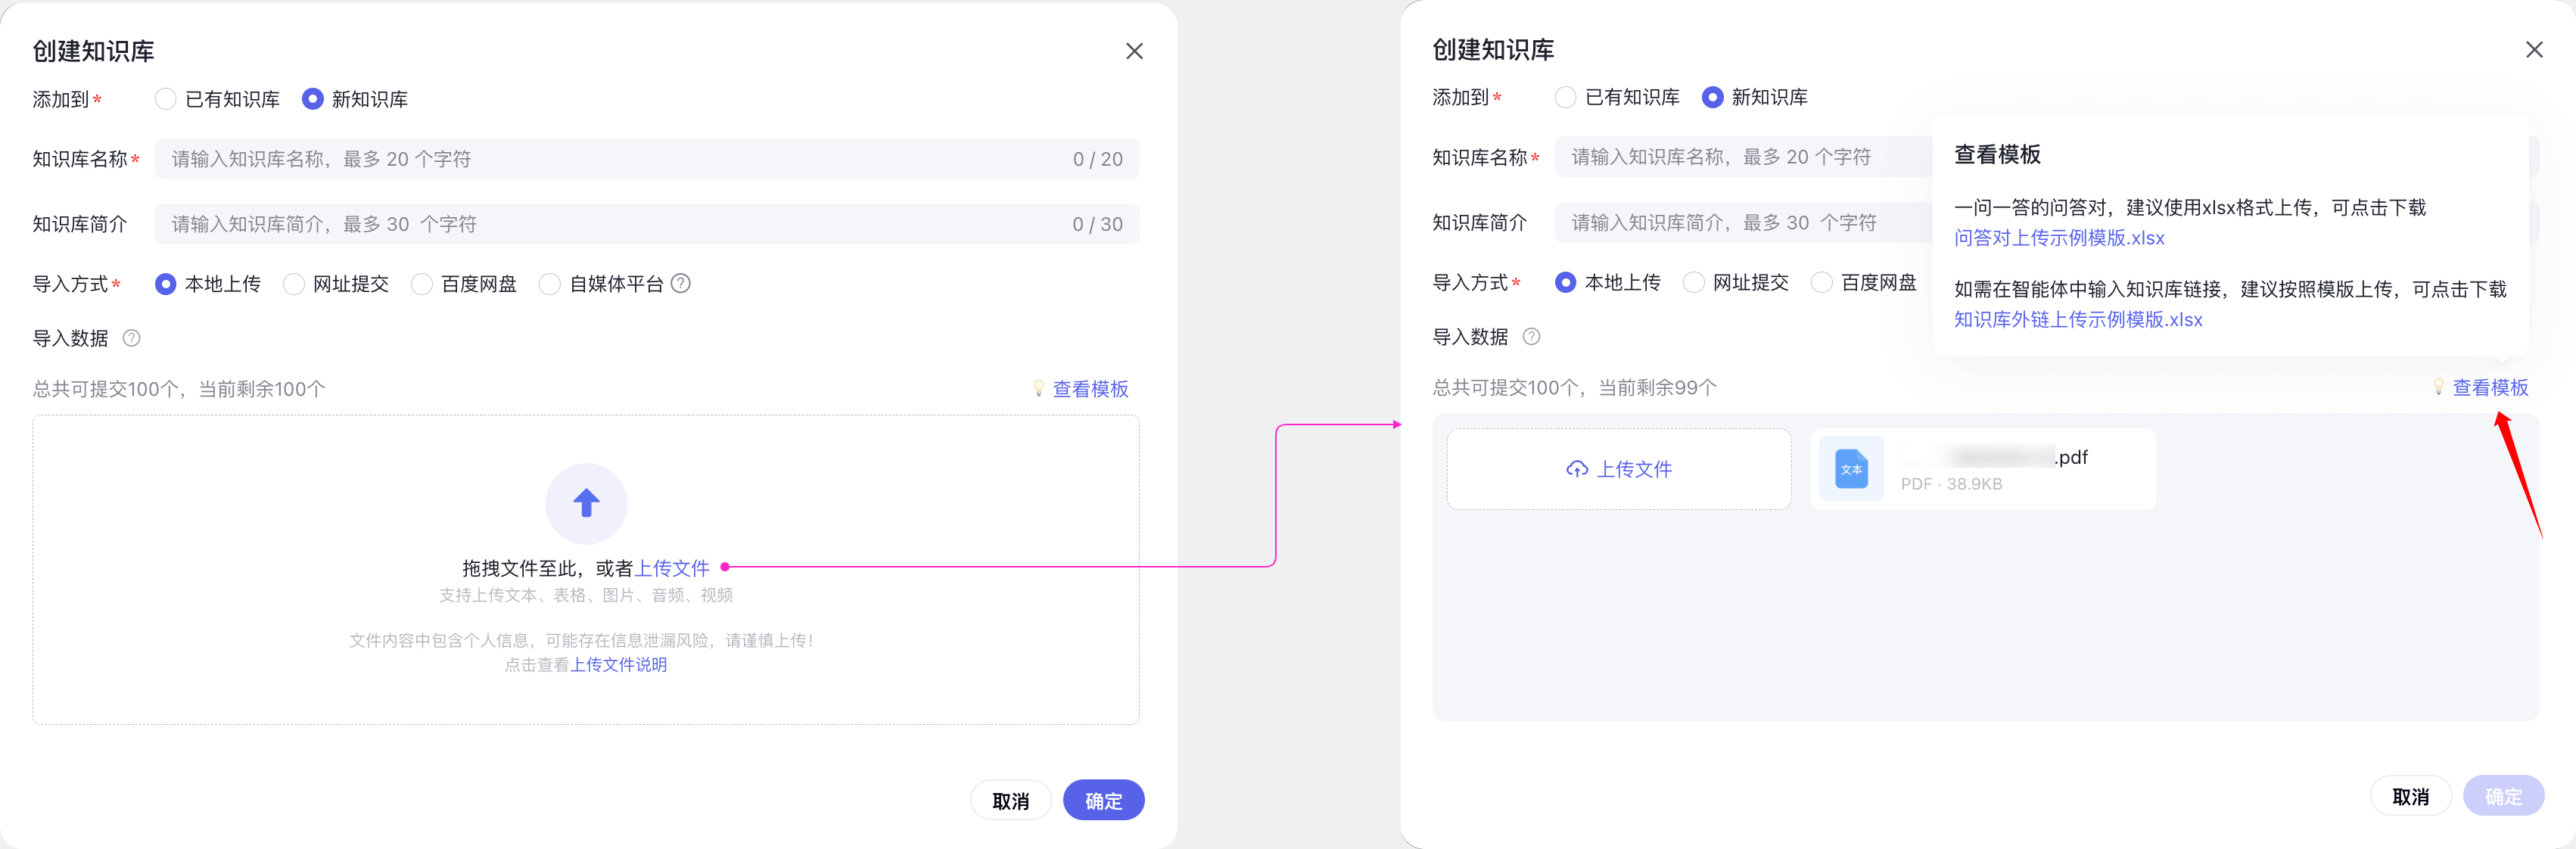Click the cloud upload icon in 上传文件 box

point(1577,469)
